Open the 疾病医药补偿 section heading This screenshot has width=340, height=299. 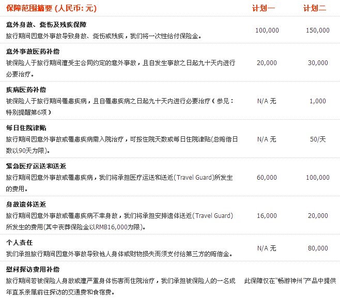26,90
